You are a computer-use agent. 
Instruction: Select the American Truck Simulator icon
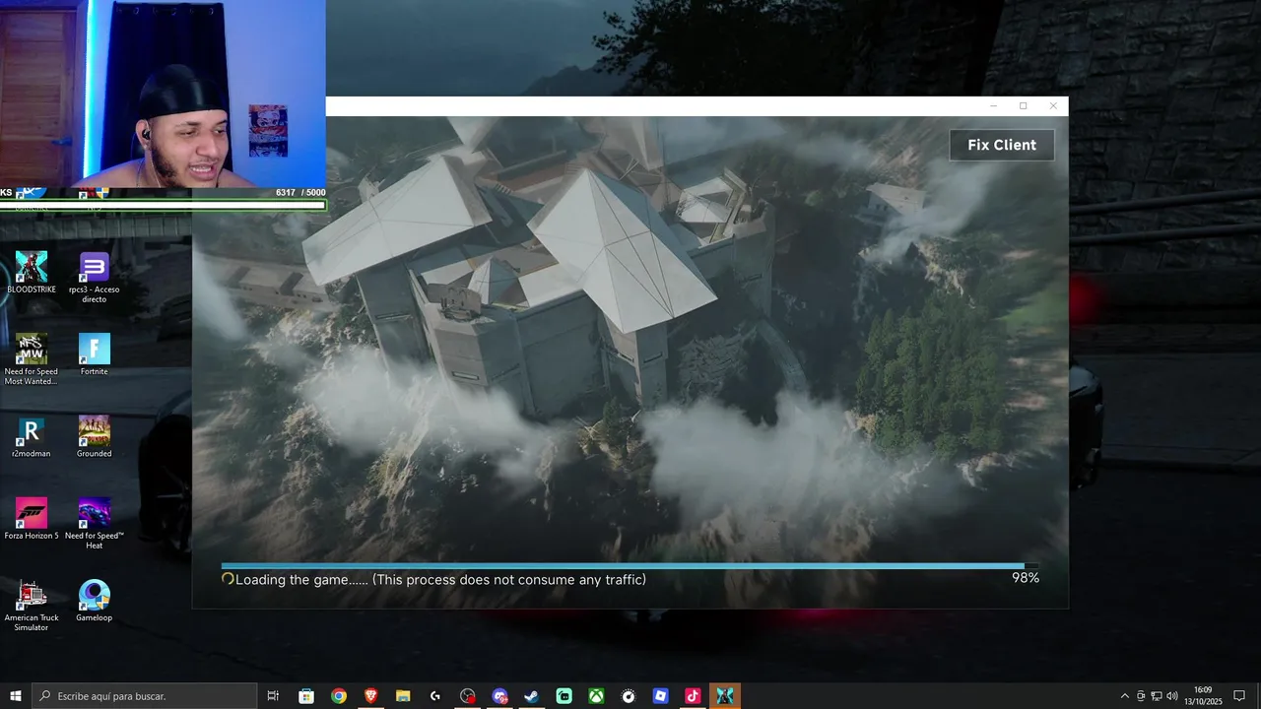coord(32,606)
